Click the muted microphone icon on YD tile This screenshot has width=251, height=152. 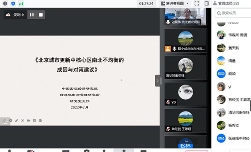click(168, 102)
